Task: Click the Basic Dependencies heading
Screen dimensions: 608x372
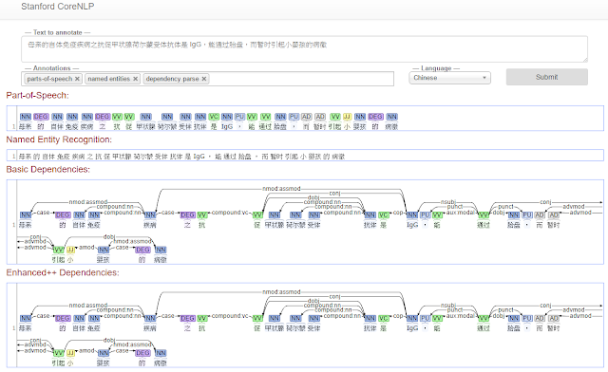Action: [48, 169]
